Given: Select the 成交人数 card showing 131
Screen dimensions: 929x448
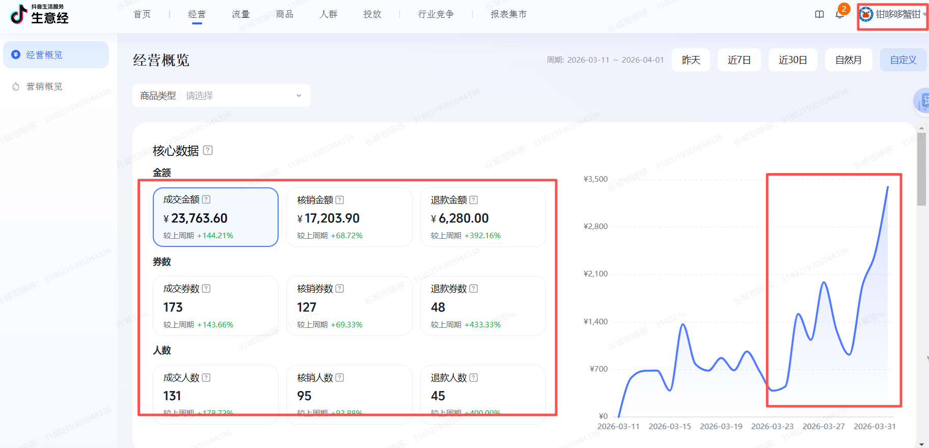Looking at the screenshot, I should coord(215,395).
